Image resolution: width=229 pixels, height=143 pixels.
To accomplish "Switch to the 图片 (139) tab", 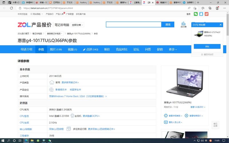I will click(x=56, y=49).
